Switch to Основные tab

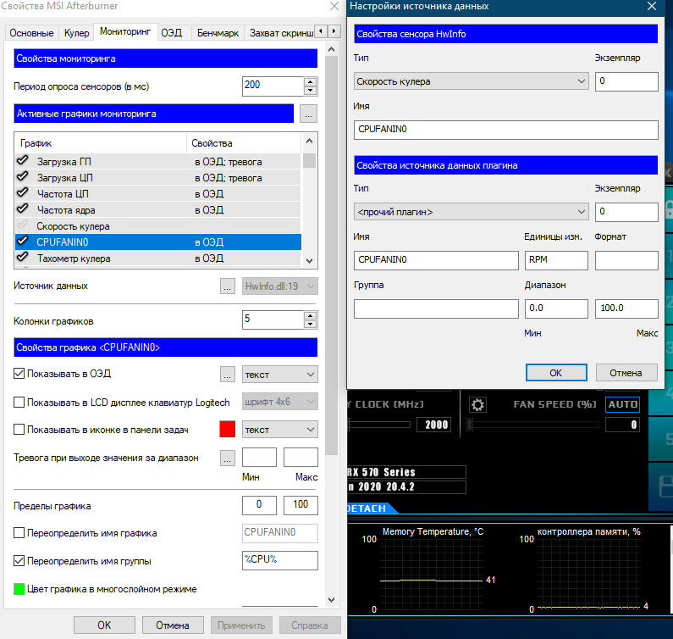point(31,33)
